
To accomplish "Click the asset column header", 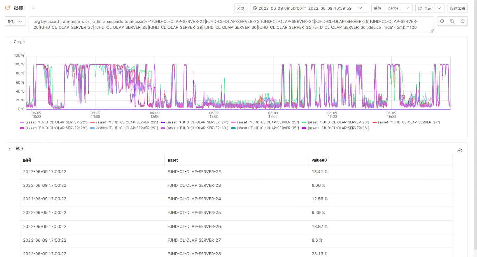I will (x=173, y=160).
